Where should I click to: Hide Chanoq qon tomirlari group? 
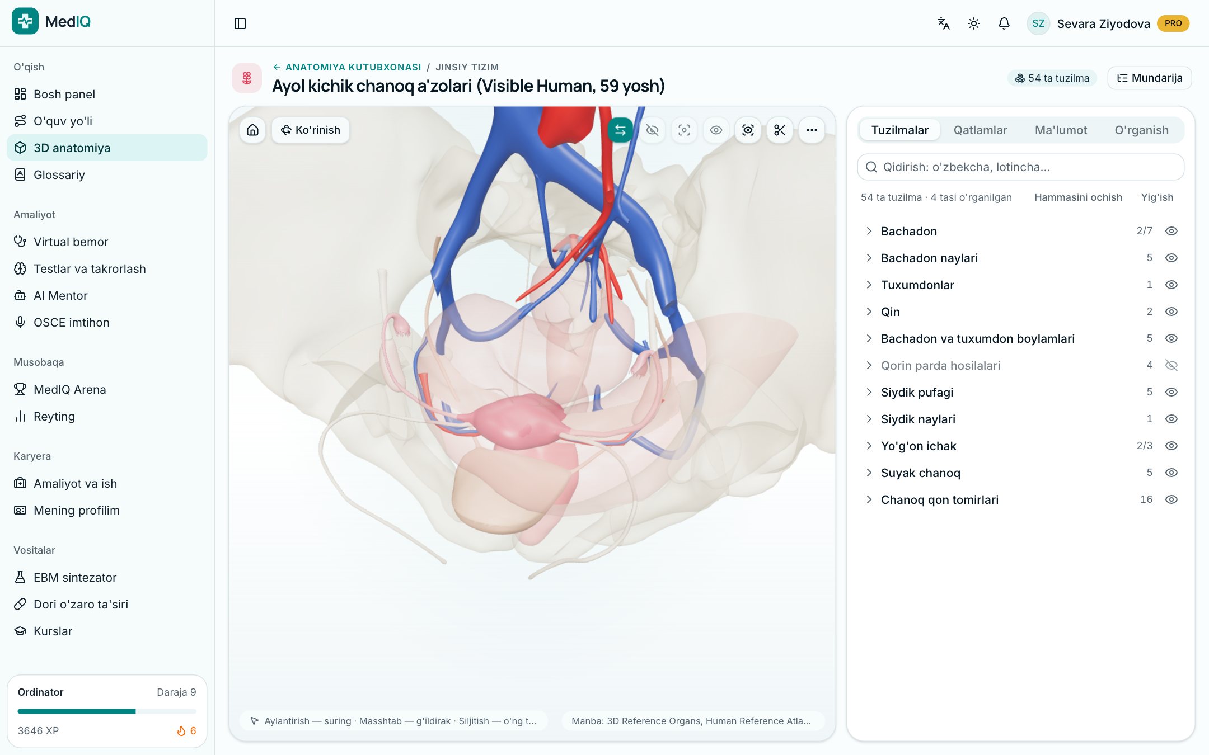point(1171,499)
